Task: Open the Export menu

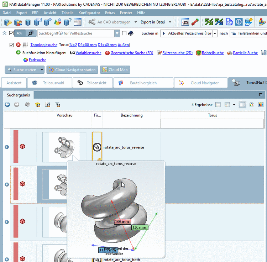Action: 22,13
